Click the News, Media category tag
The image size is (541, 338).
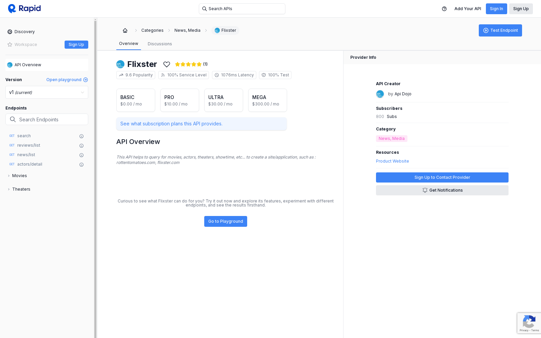(x=392, y=139)
